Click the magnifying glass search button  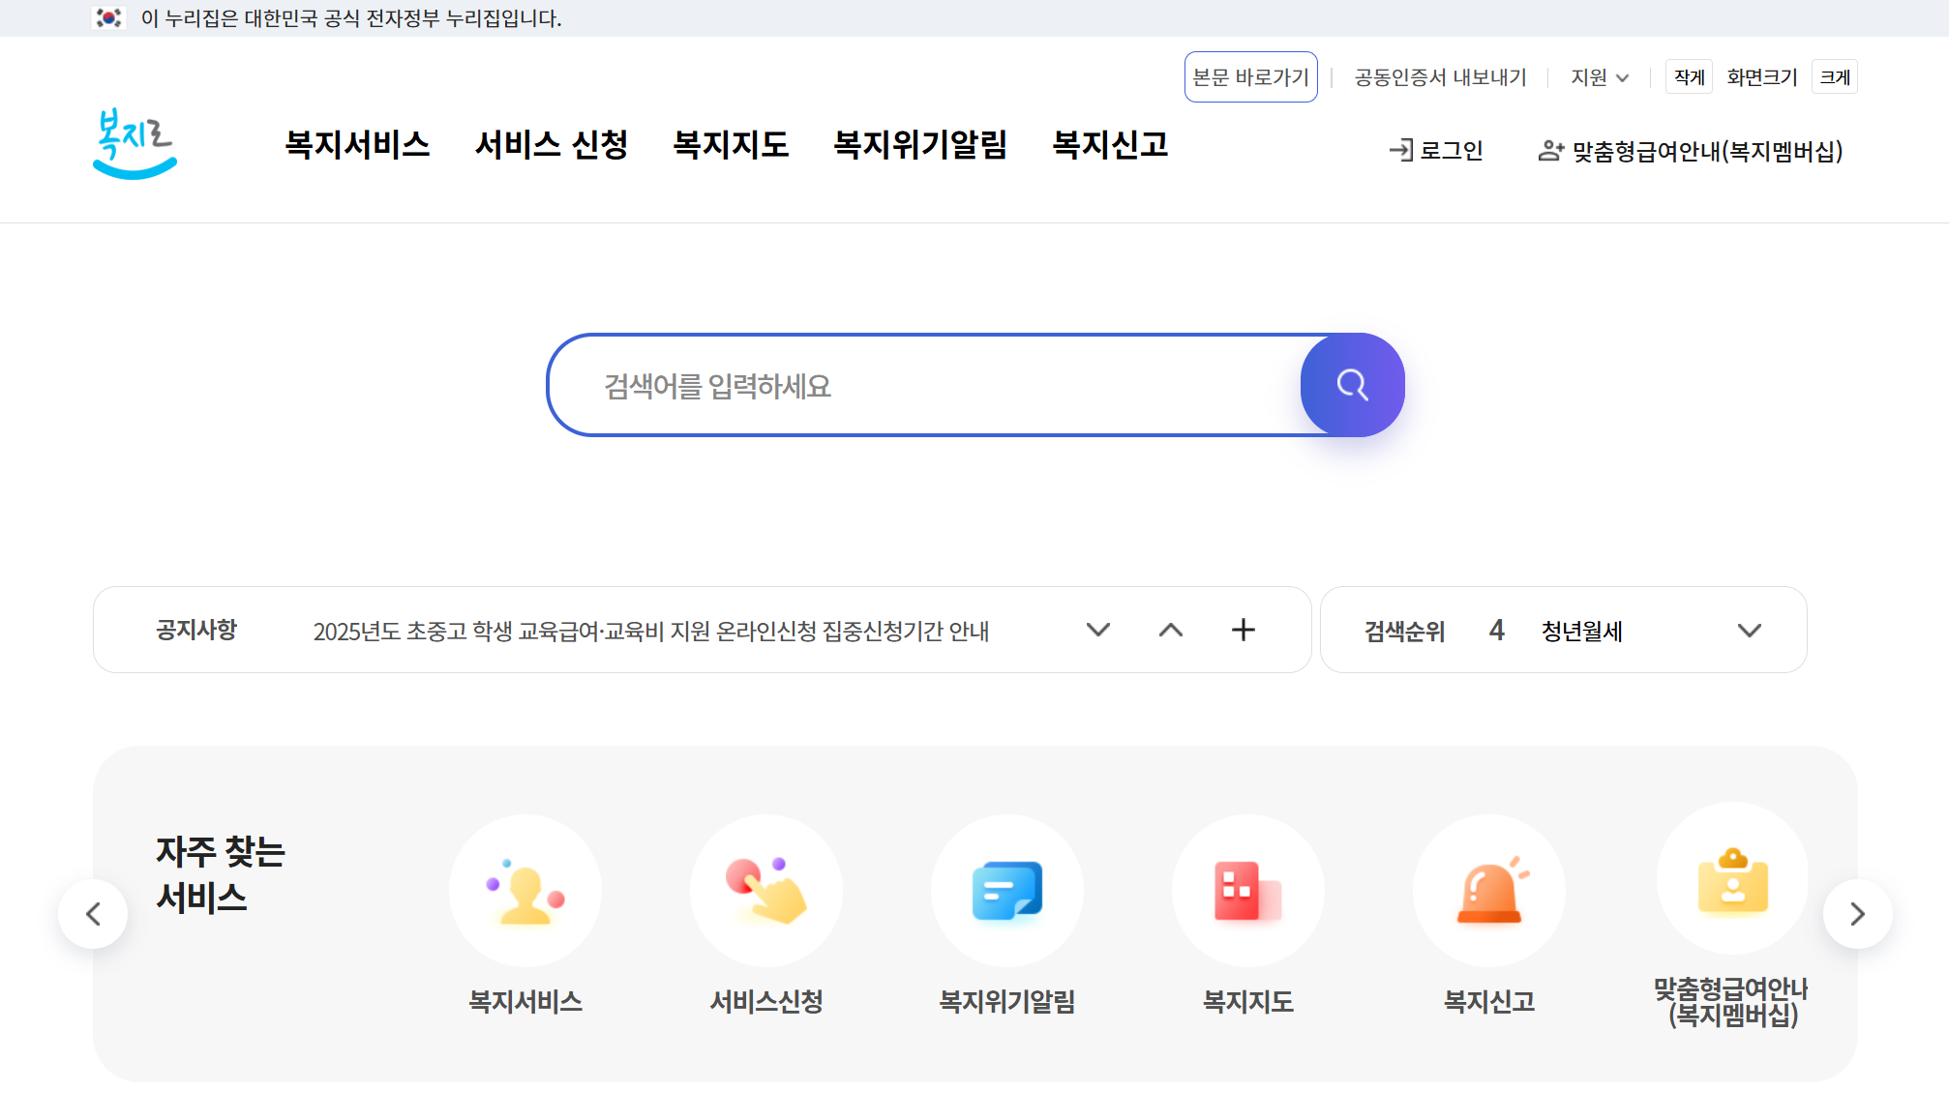click(1352, 385)
